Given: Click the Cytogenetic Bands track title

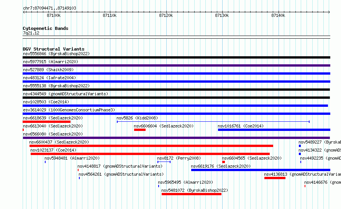Looking at the screenshot, I should coord(46,28).
